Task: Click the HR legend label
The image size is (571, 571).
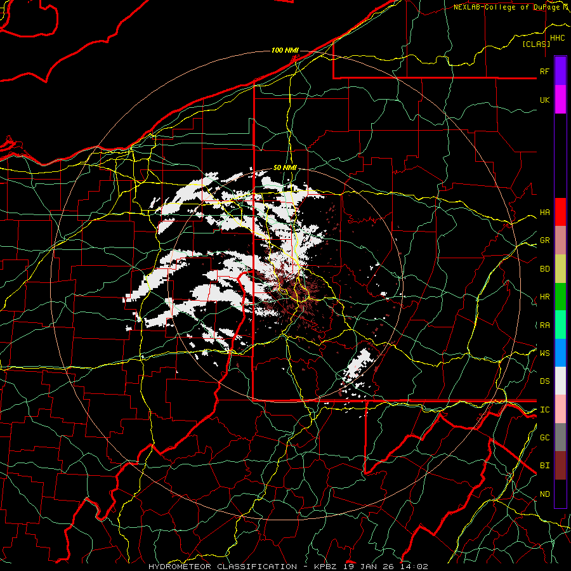Action: click(x=544, y=297)
